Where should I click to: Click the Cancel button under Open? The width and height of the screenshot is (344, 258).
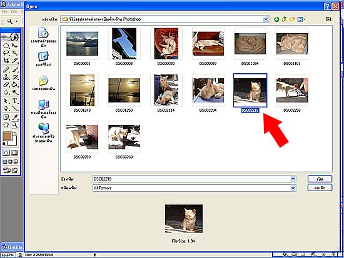click(320, 187)
